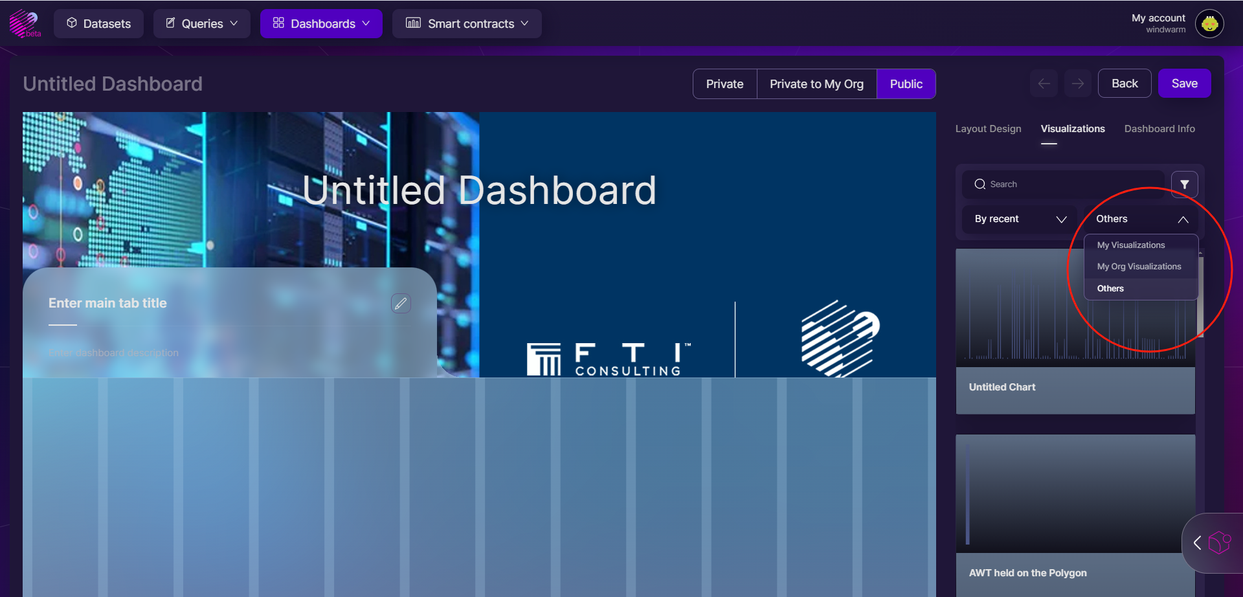Expand the Queries menu
The image size is (1243, 597).
202,24
